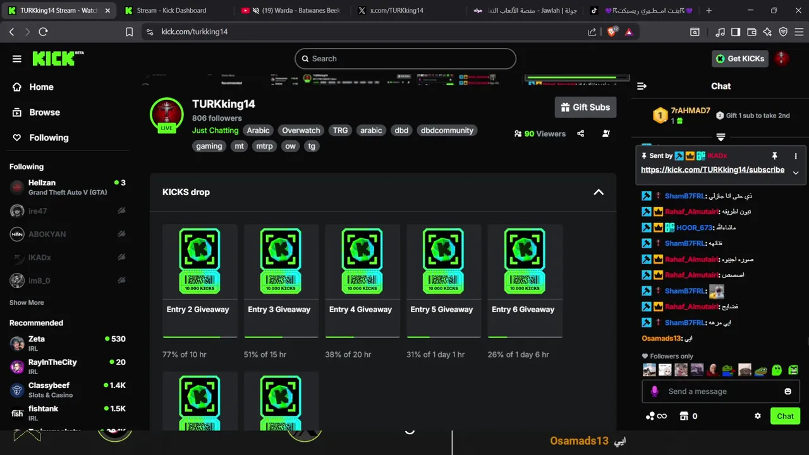Screen dimensions: 809x455
Task: Open the Kick hamburger sidebar menu
Action: point(17,59)
